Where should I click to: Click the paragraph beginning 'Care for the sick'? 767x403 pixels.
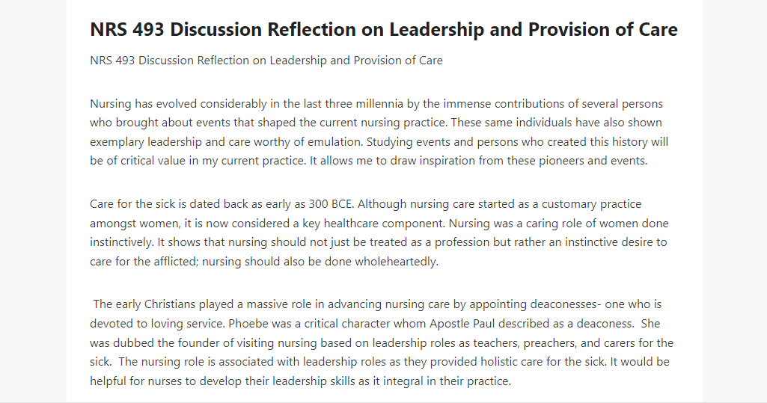click(x=379, y=233)
